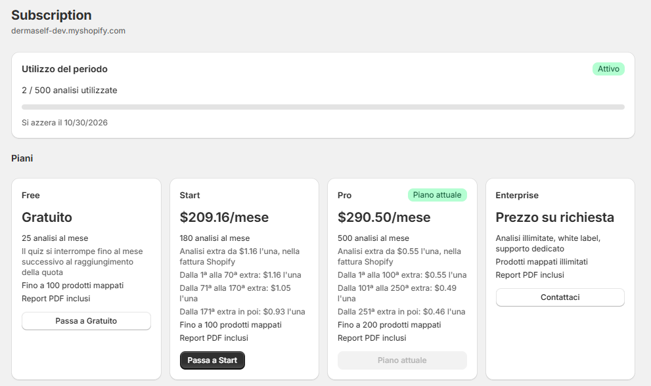
Task: Select Free plan 'Report PDF inclusi' line
Action: click(x=56, y=299)
